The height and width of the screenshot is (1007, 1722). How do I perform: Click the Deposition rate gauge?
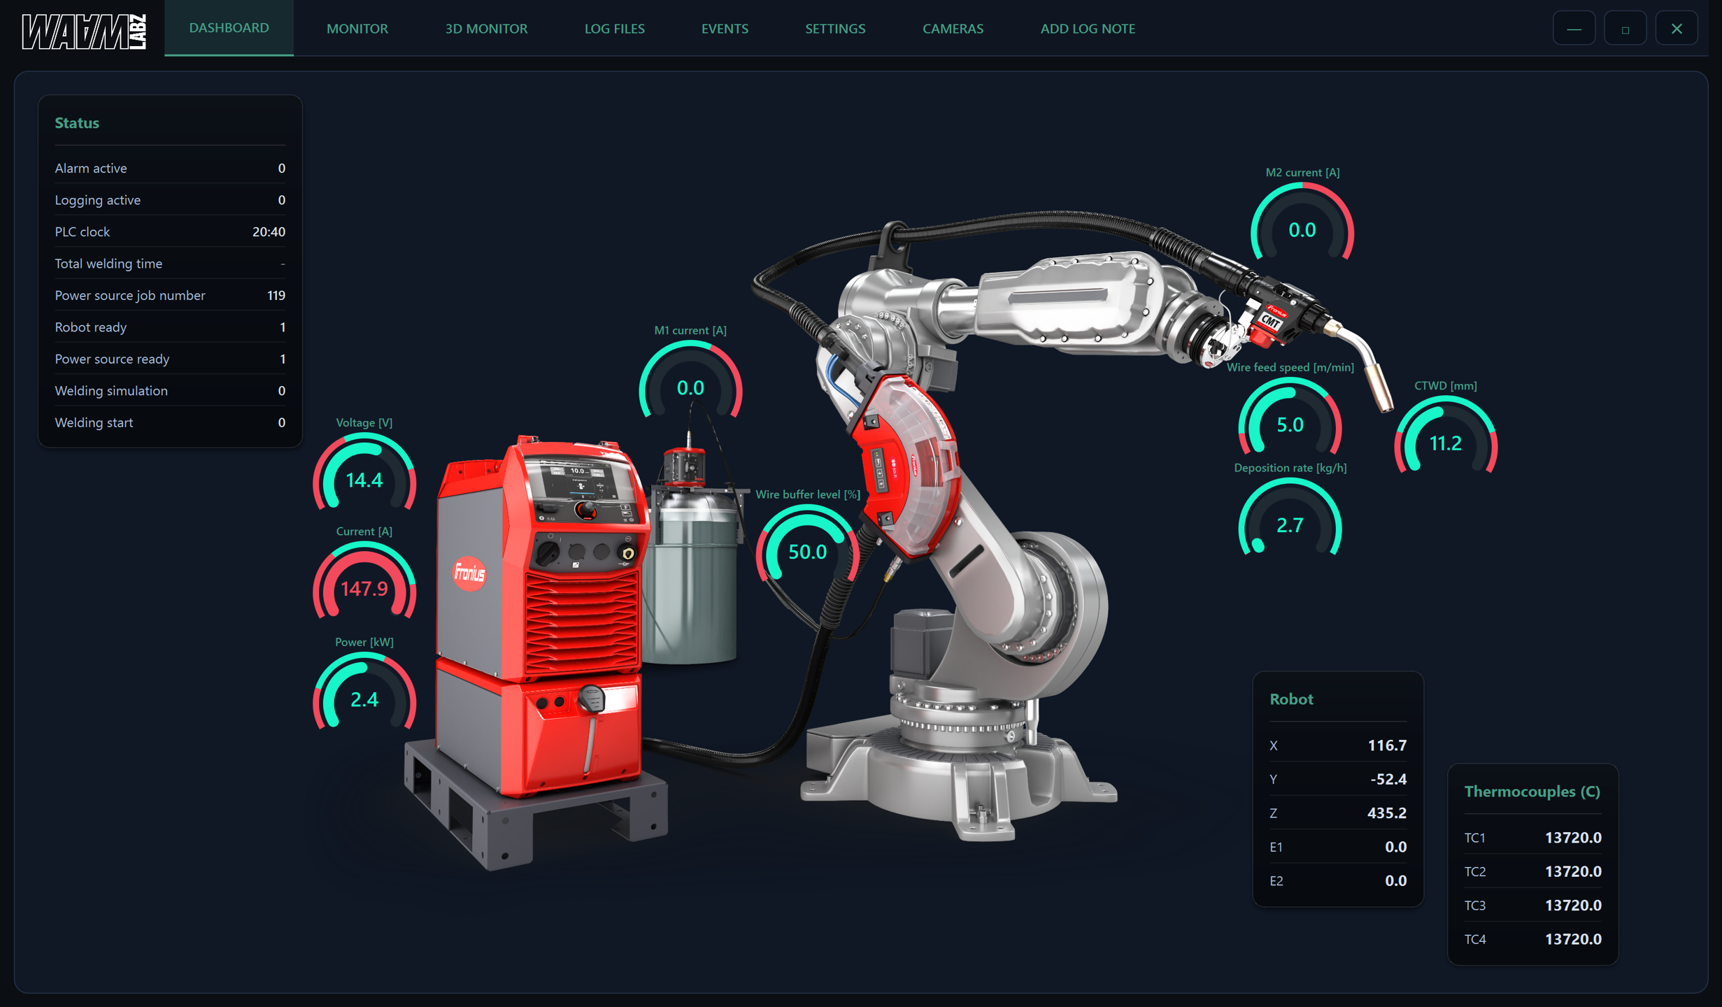[1290, 517]
